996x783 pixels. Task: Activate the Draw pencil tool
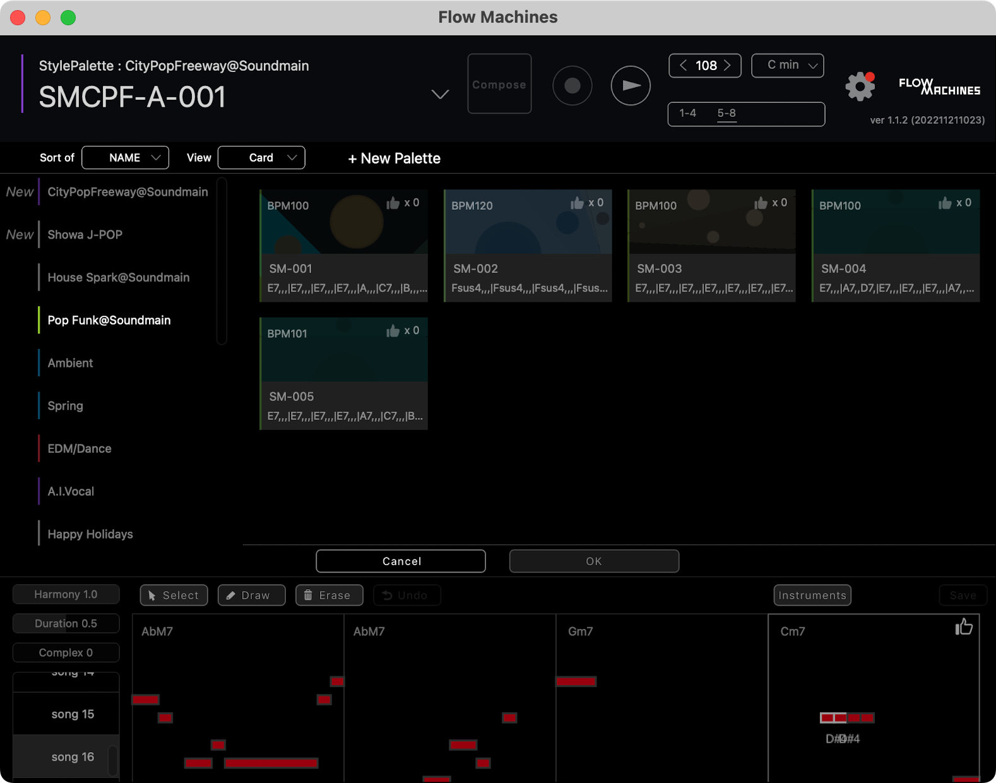click(x=251, y=595)
